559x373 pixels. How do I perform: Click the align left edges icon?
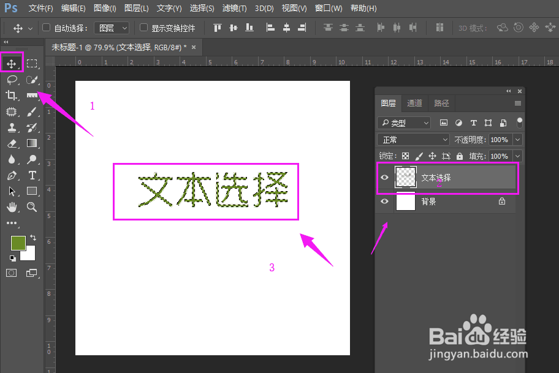click(270, 28)
